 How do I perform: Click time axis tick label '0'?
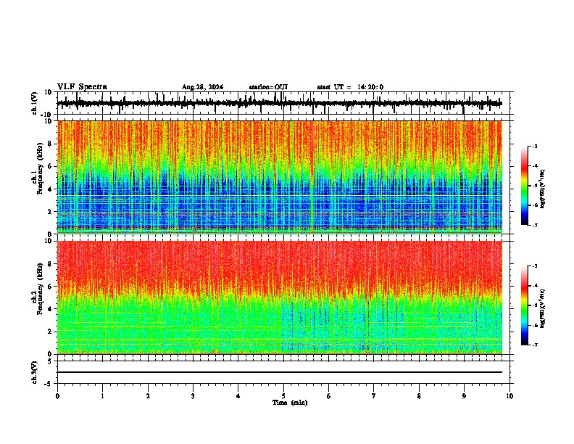click(57, 396)
